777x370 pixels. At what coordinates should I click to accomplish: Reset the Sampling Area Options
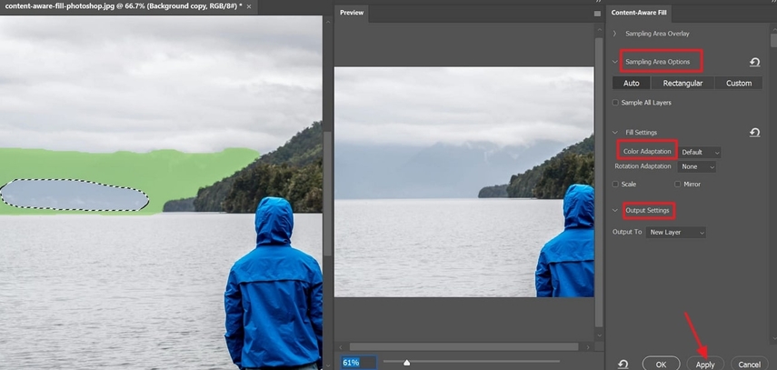click(754, 63)
